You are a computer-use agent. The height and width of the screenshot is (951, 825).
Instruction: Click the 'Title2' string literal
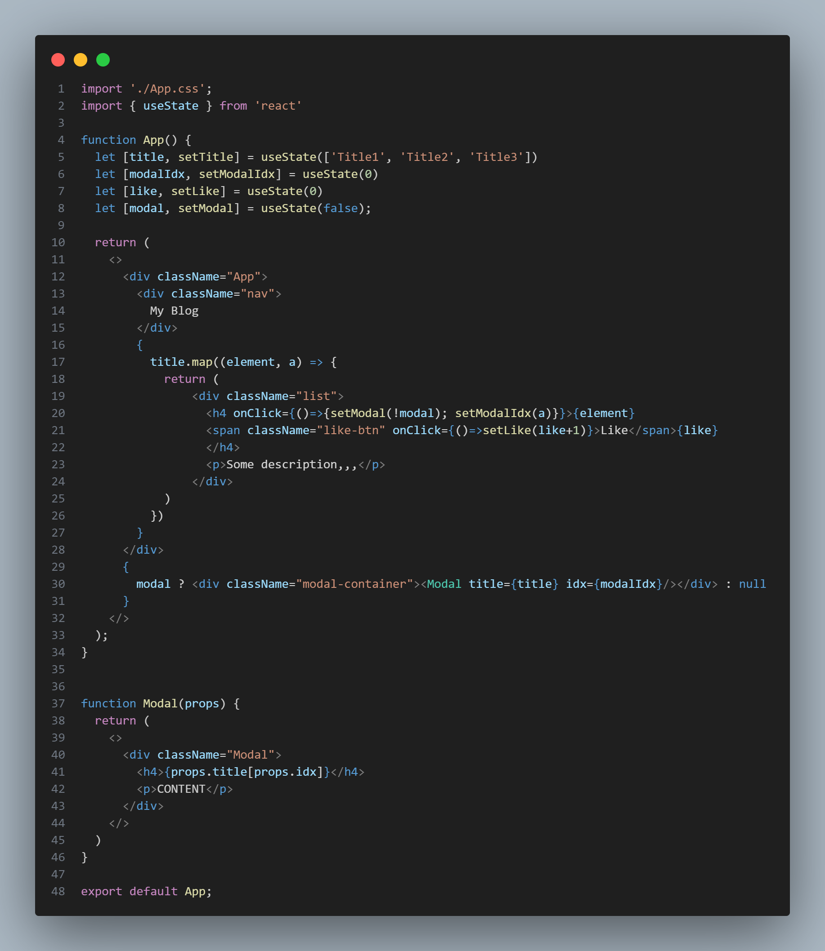point(427,157)
